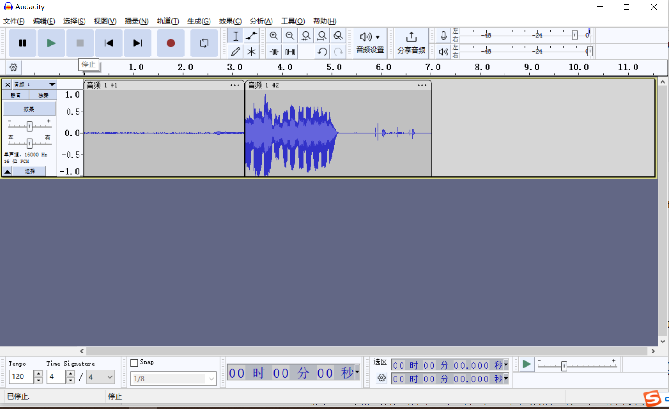This screenshot has width=669, height=409.
Task: Open the time display format dropdown
Action: [357, 372]
